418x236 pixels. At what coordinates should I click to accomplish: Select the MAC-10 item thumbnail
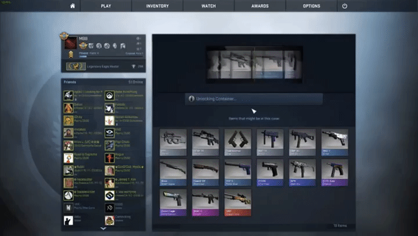coord(270,142)
